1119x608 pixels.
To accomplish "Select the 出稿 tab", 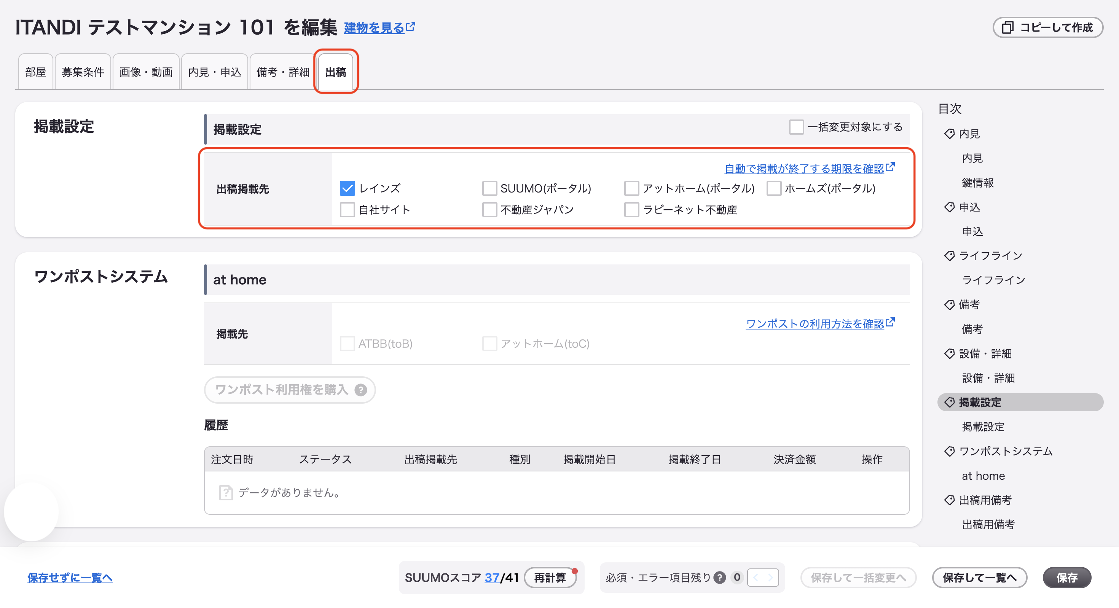I will (x=336, y=72).
